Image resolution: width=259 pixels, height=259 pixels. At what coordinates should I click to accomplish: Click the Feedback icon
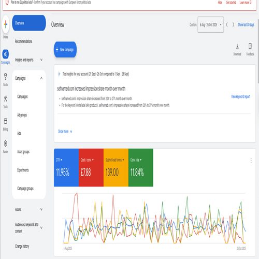(250, 46)
